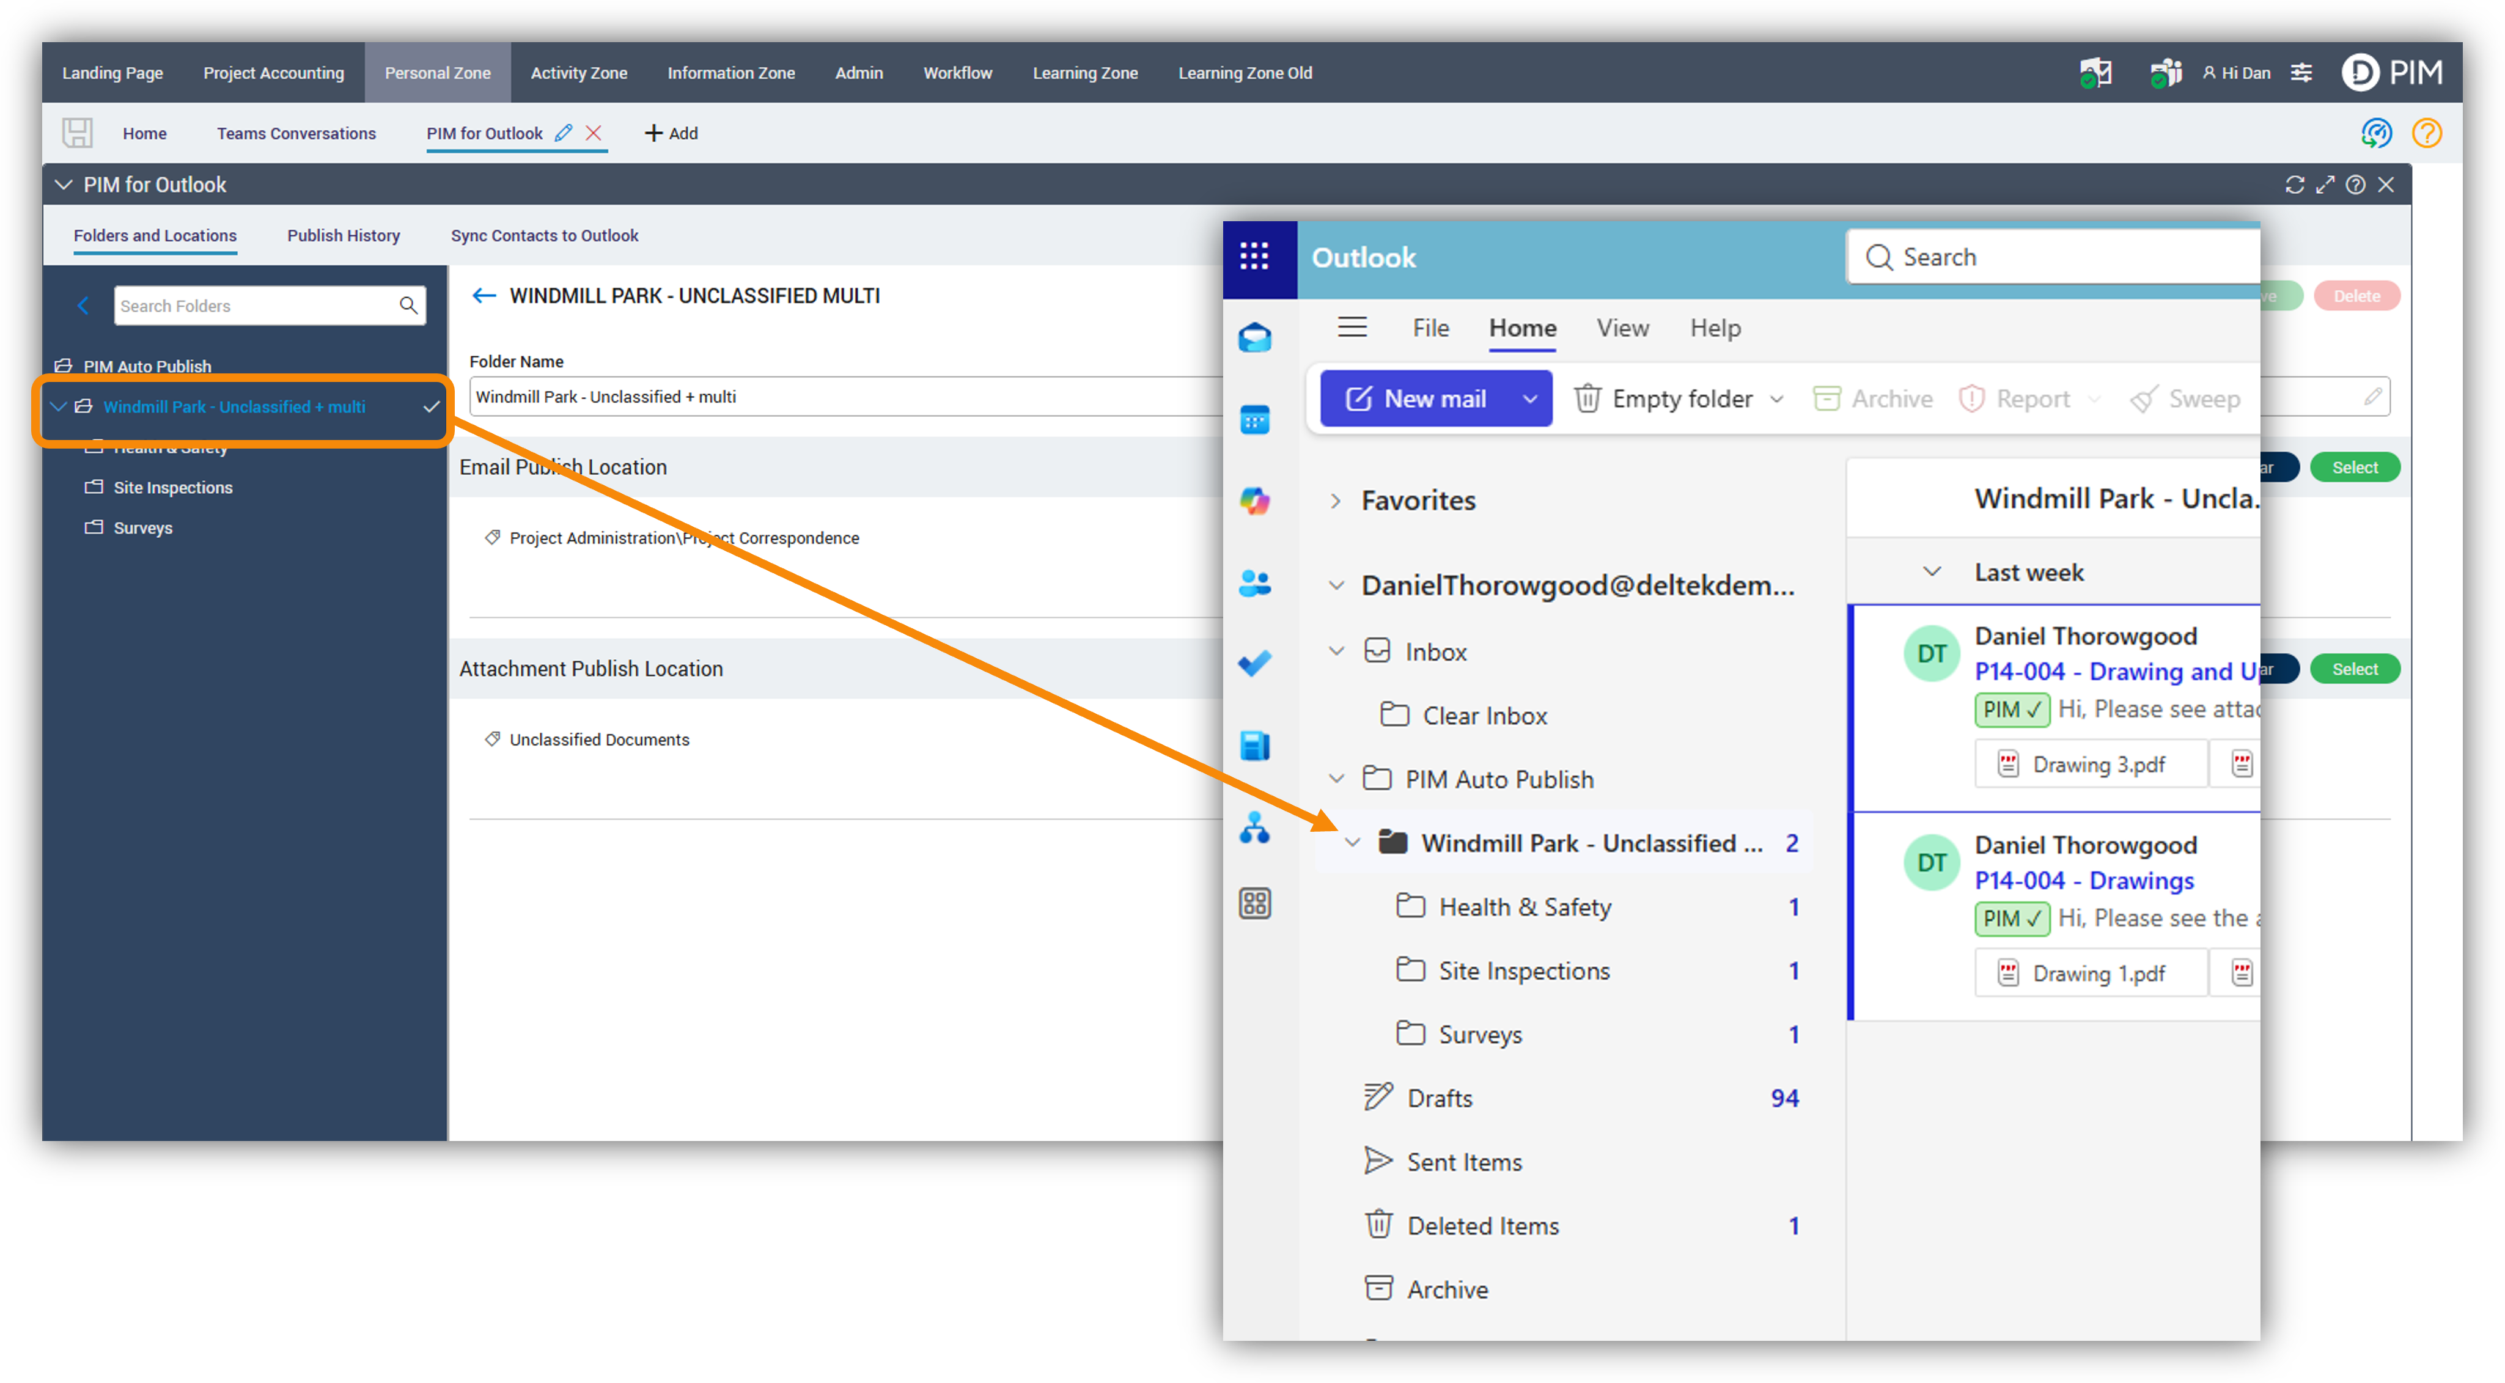The width and height of the screenshot is (2505, 1383).
Task: Toggle Outlook navigation pane hamburger menu
Action: [1353, 328]
